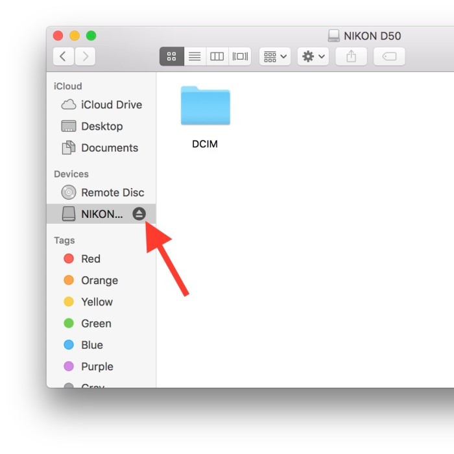Click the Share toolbar button
This screenshot has width=454, height=454.
coord(352,56)
